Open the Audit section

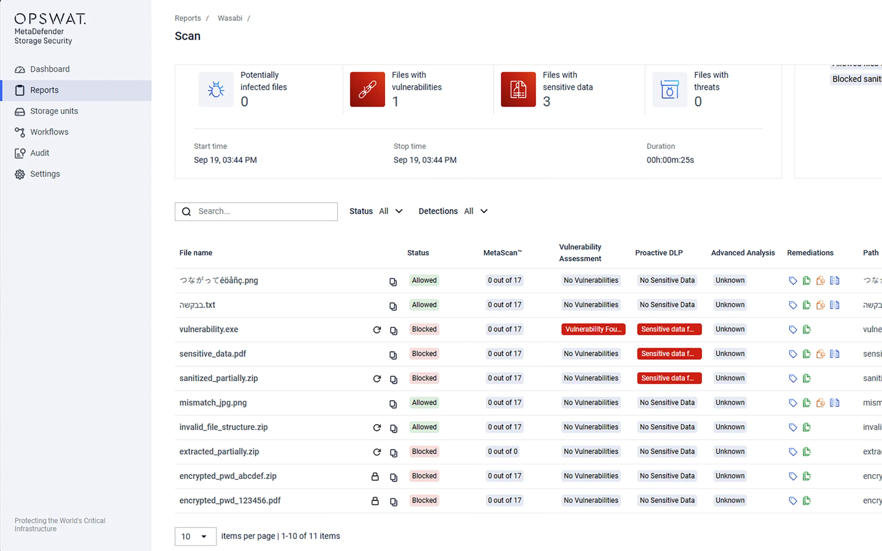click(39, 153)
